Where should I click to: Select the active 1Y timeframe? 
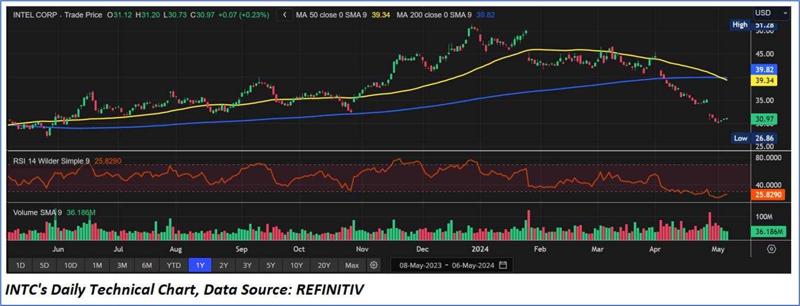point(200,265)
